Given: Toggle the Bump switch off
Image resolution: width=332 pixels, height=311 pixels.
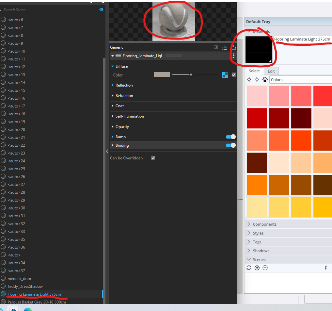Looking at the screenshot, I should tap(231, 137).
